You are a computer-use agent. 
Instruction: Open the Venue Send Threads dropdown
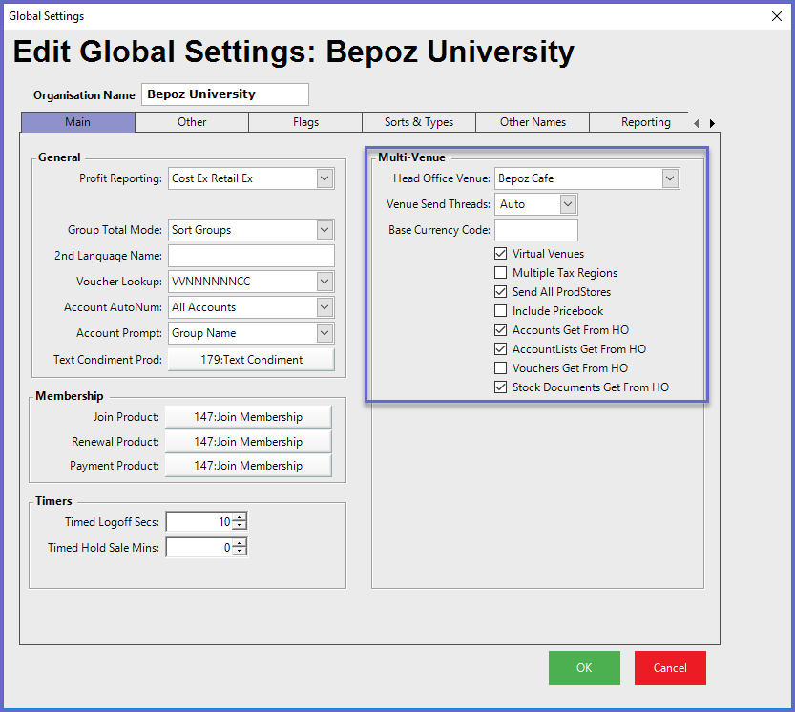(568, 204)
